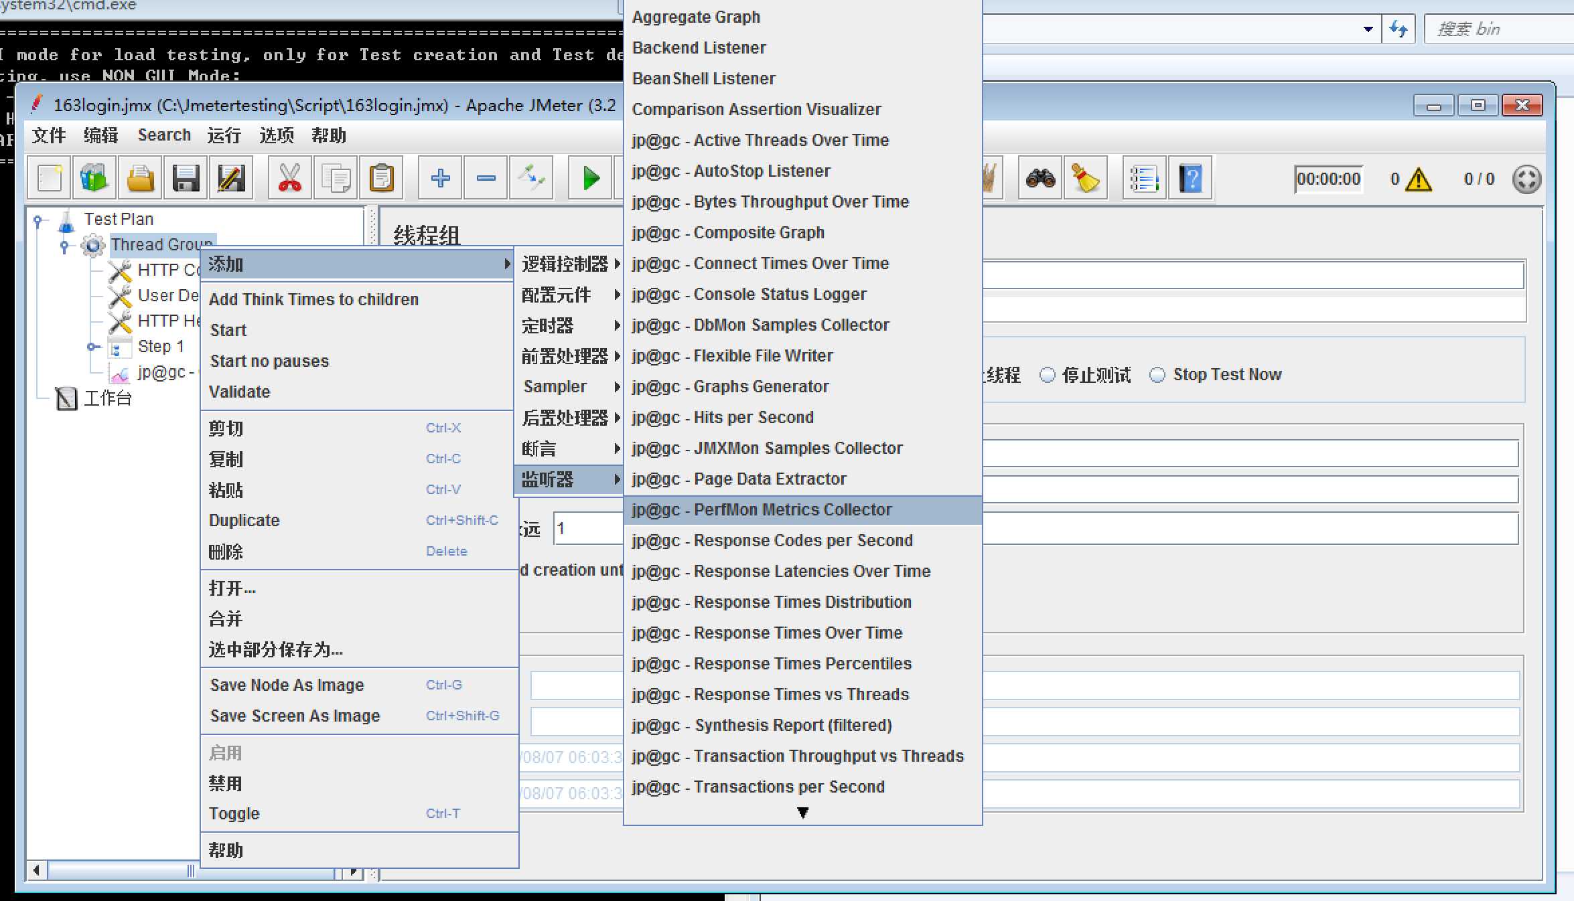Expand the 逻辑控制器 submenu
The width and height of the screenshot is (1574, 901).
(569, 264)
